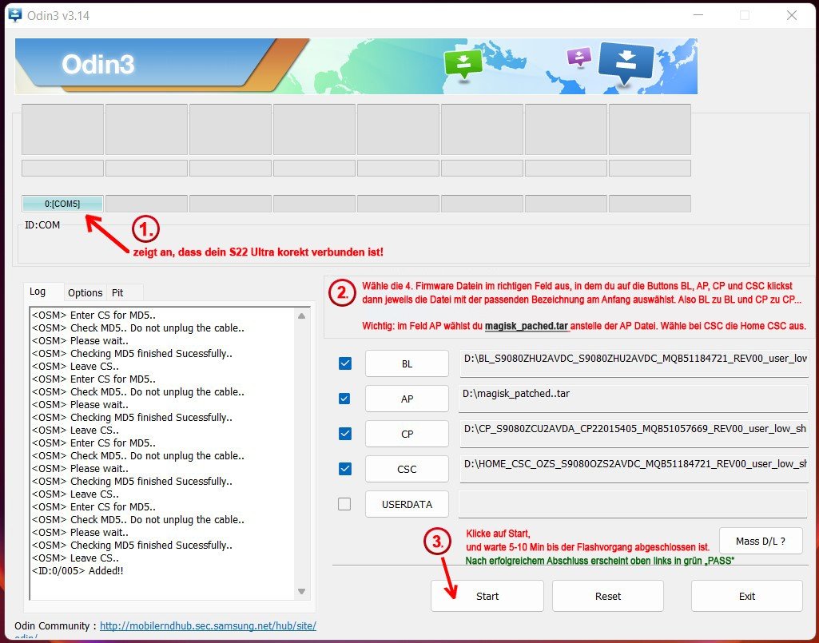The image size is (819, 643).
Task: Open the mobilerndhub.sec.samsung.net community link
Action: click(208, 625)
